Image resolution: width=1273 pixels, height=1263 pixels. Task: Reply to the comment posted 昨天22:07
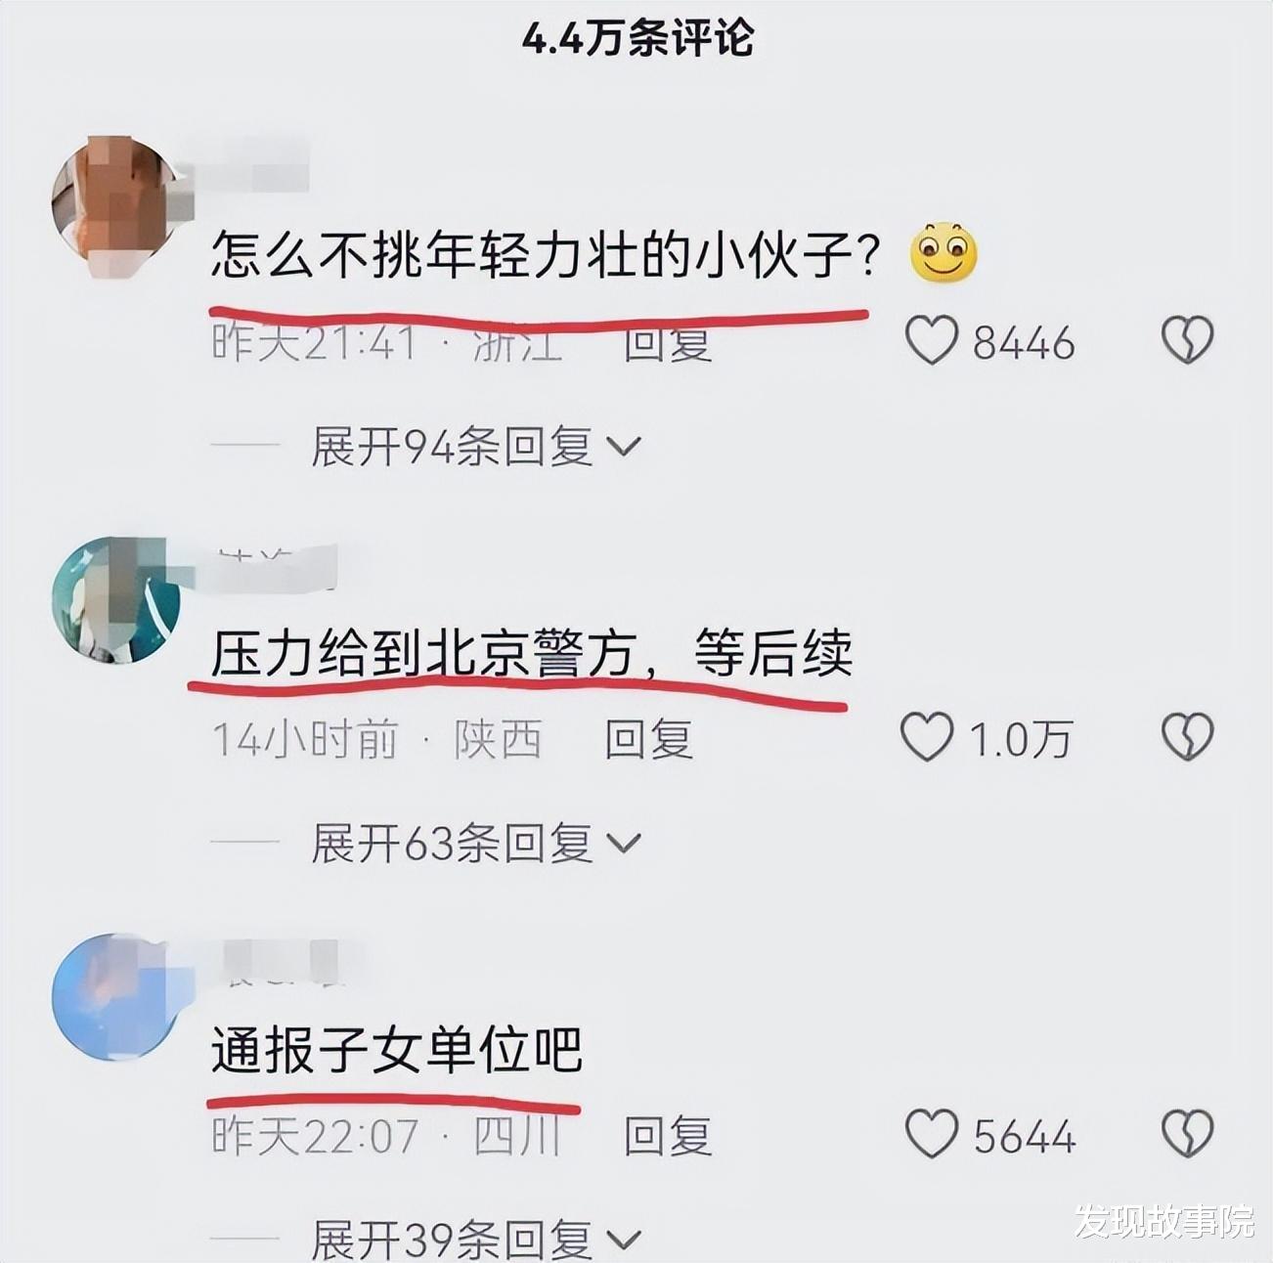coord(668,1136)
